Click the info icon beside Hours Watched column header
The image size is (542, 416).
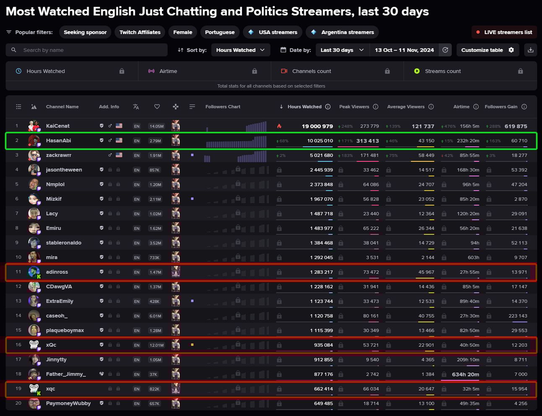328,107
